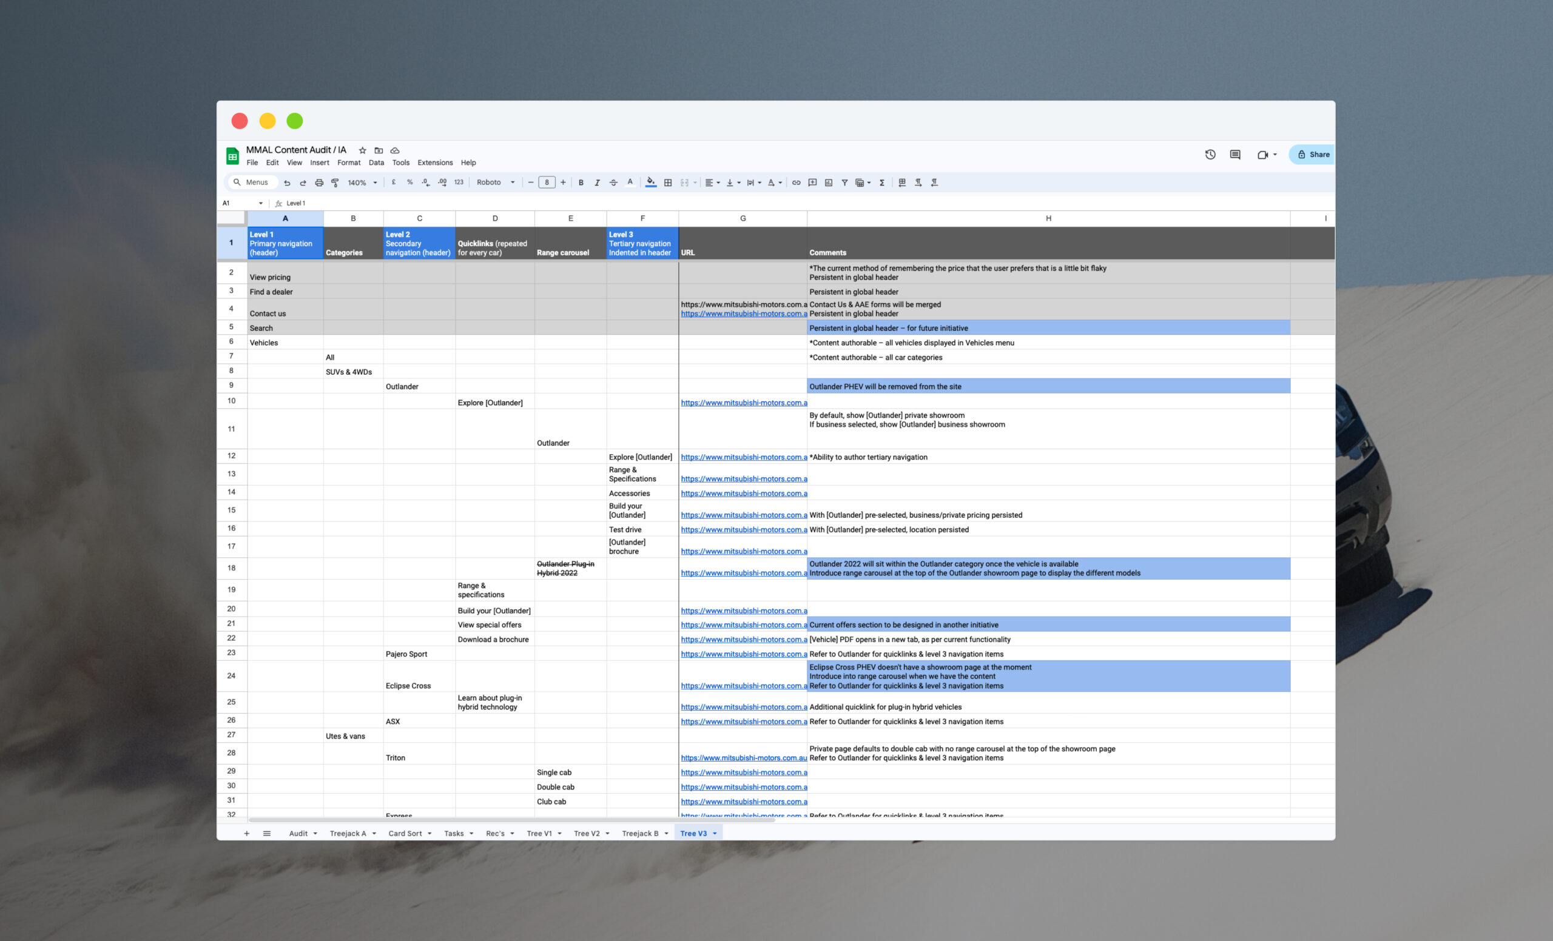The width and height of the screenshot is (1553, 941).
Task: Open version history clock icon
Action: (1210, 155)
